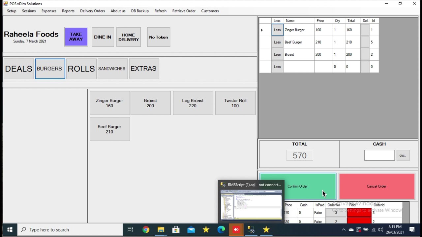Click the dsc. discount button
The height and width of the screenshot is (237, 422).
tap(403, 155)
